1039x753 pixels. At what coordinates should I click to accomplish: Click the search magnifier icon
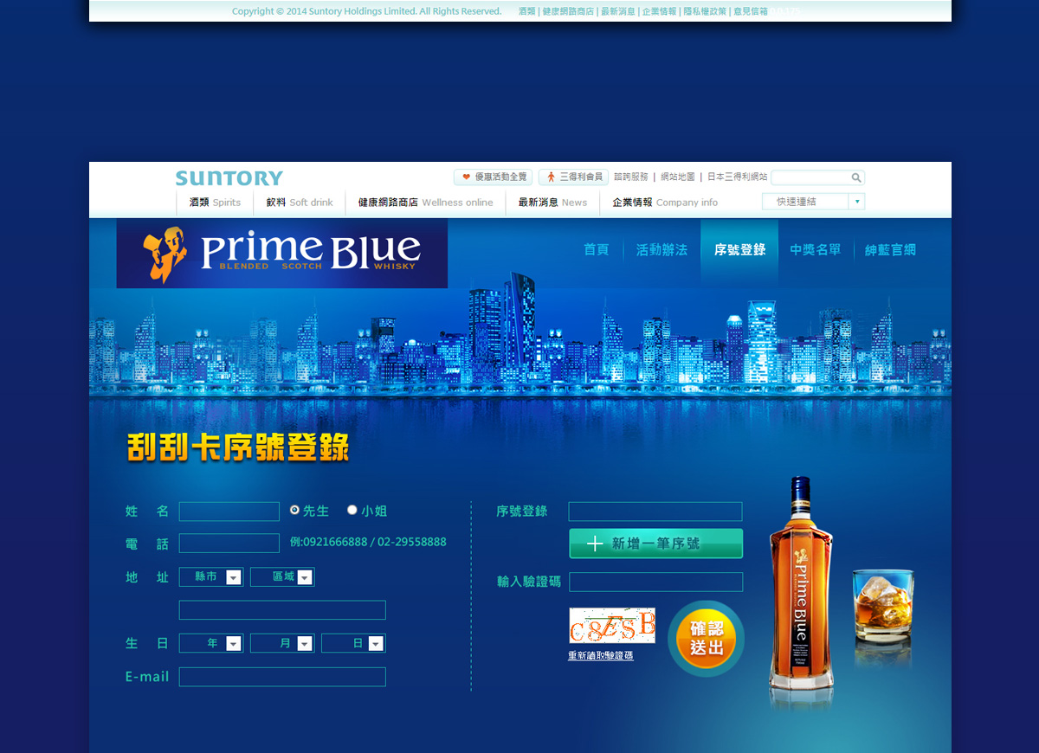[x=856, y=177]
